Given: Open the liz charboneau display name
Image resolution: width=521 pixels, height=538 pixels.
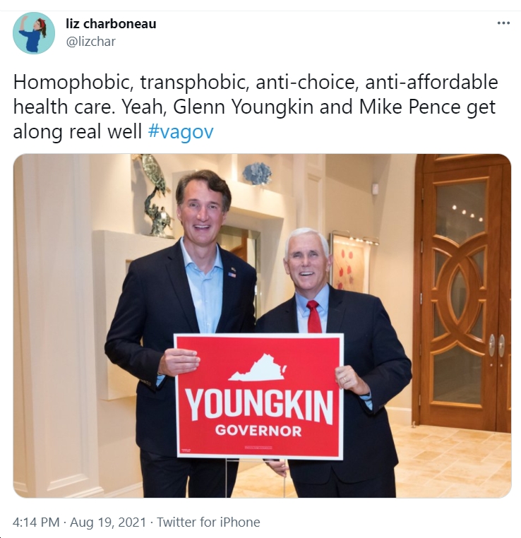Looking at the screenshot, I should point(111,24).
